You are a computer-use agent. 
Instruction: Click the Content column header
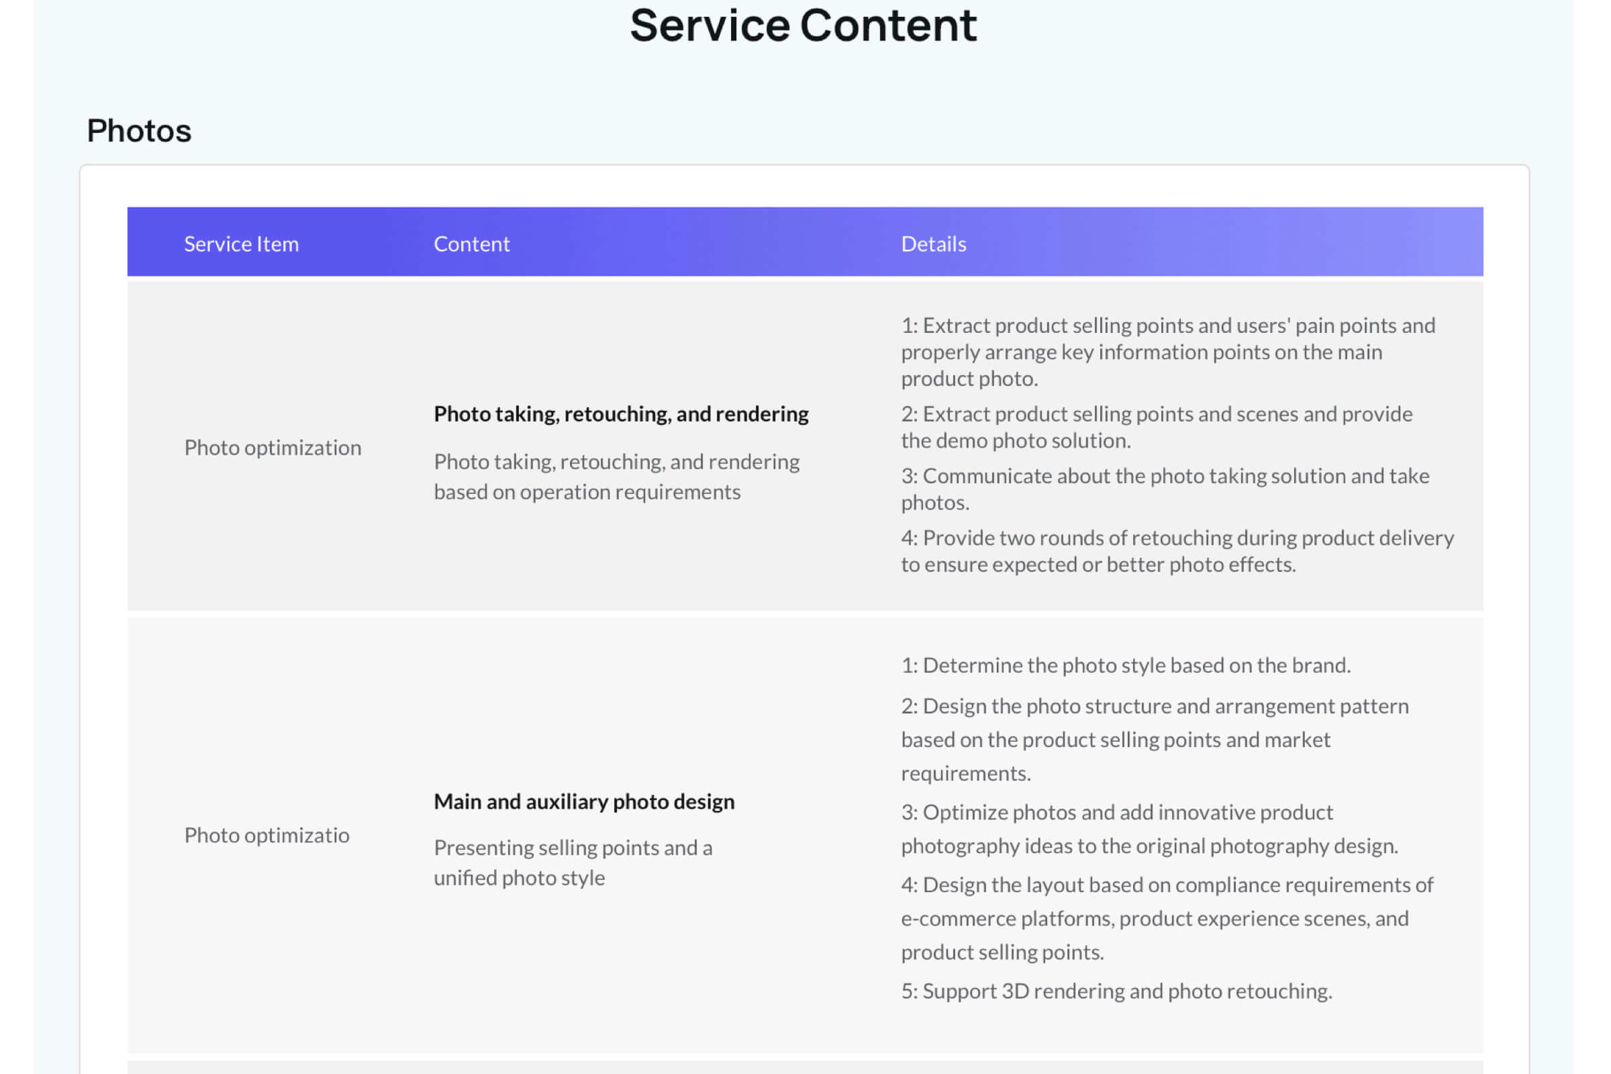tap(471, 244)
